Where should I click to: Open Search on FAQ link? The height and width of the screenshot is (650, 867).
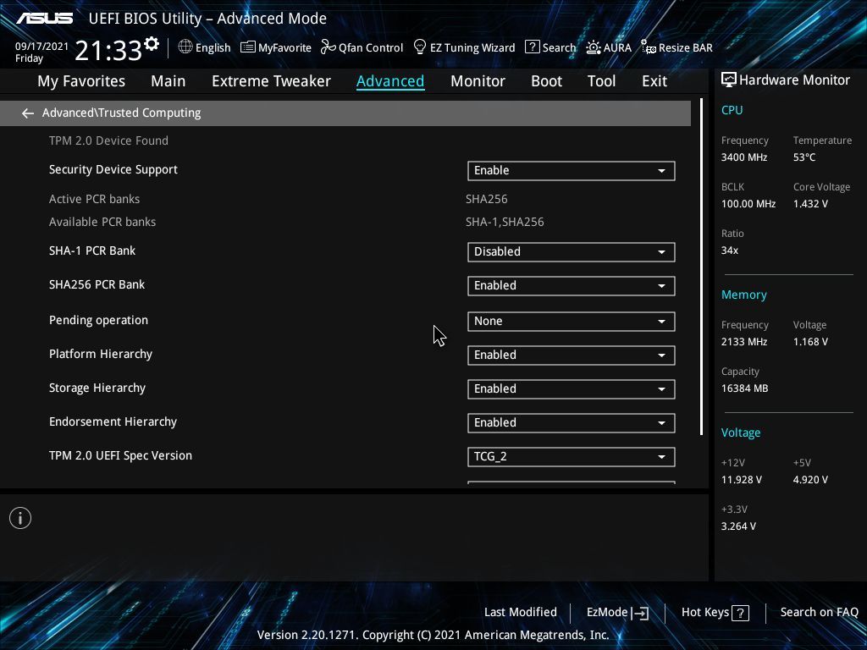(819, 613)
